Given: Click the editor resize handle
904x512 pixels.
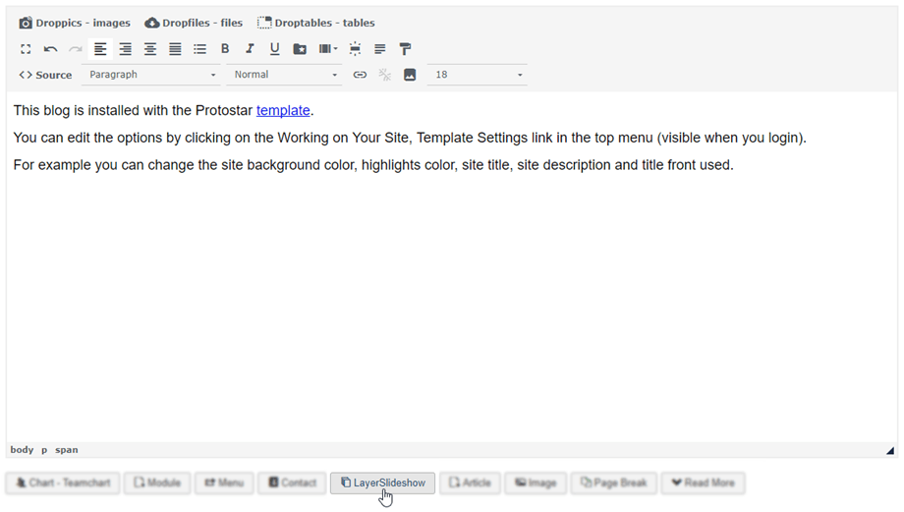Looking at the screenshot, I should coord(890,451).
